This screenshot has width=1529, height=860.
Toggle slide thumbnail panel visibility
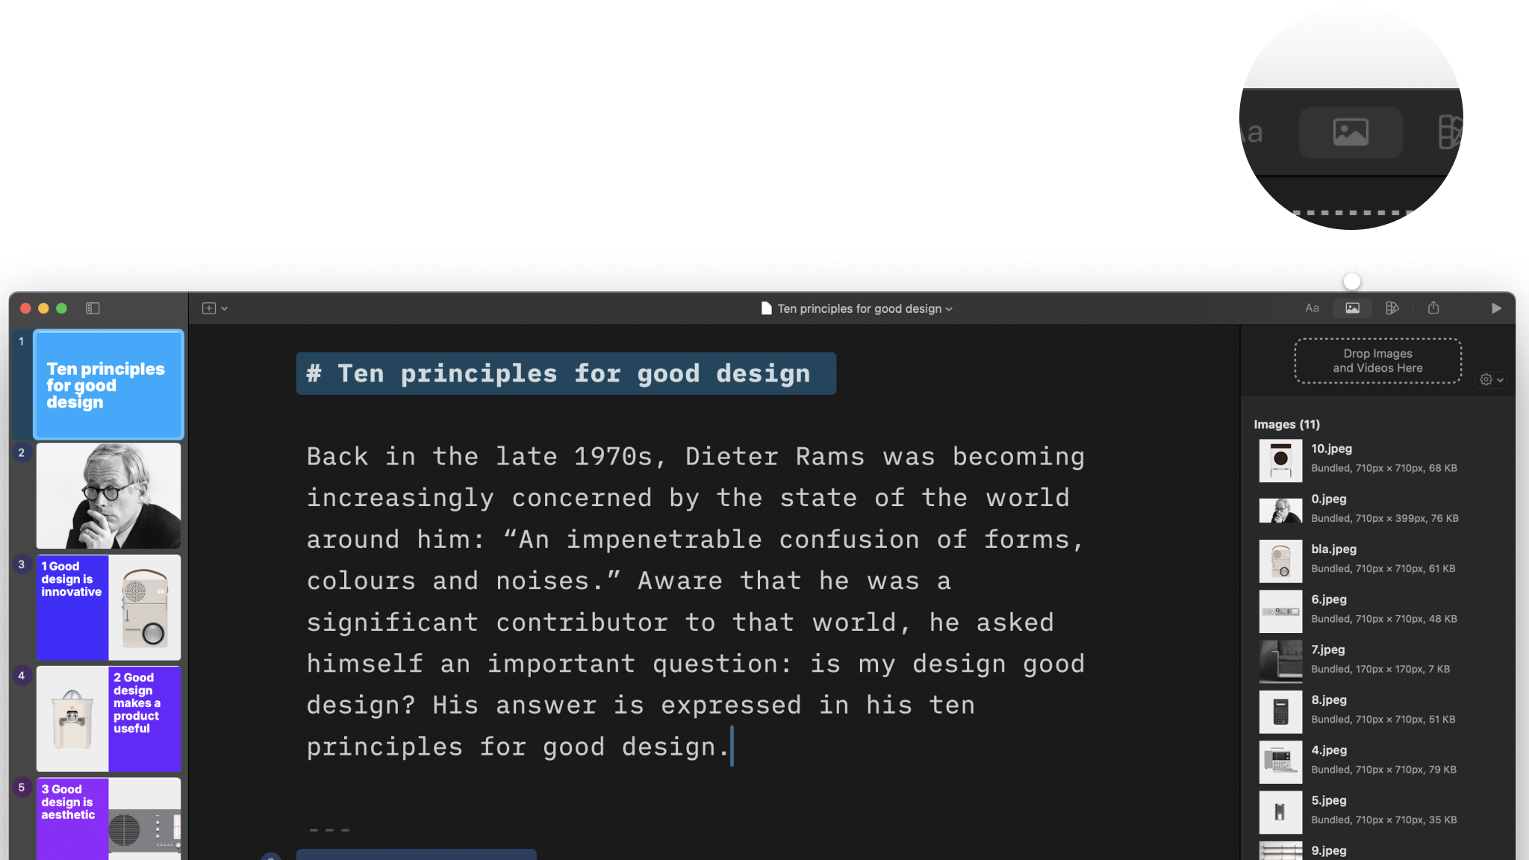pos(93,308)
